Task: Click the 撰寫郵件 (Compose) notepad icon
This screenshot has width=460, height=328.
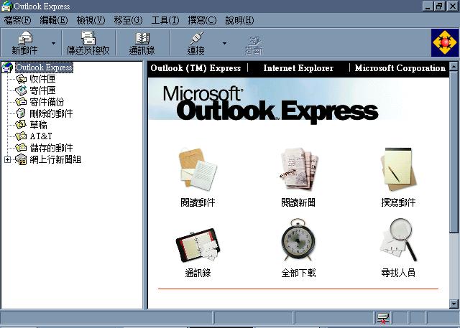Action: tap(398, 169)
